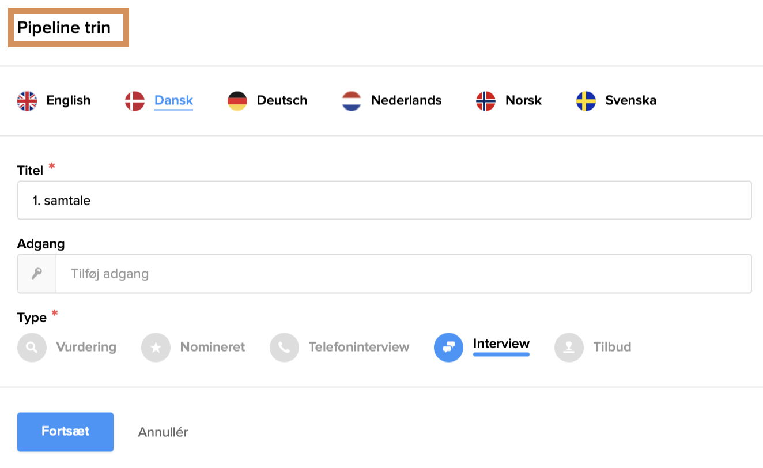Click the British flag icon

coord(27,101)
